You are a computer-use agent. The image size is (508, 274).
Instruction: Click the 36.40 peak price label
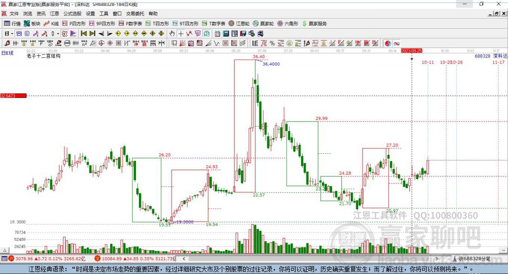(258, 56)
